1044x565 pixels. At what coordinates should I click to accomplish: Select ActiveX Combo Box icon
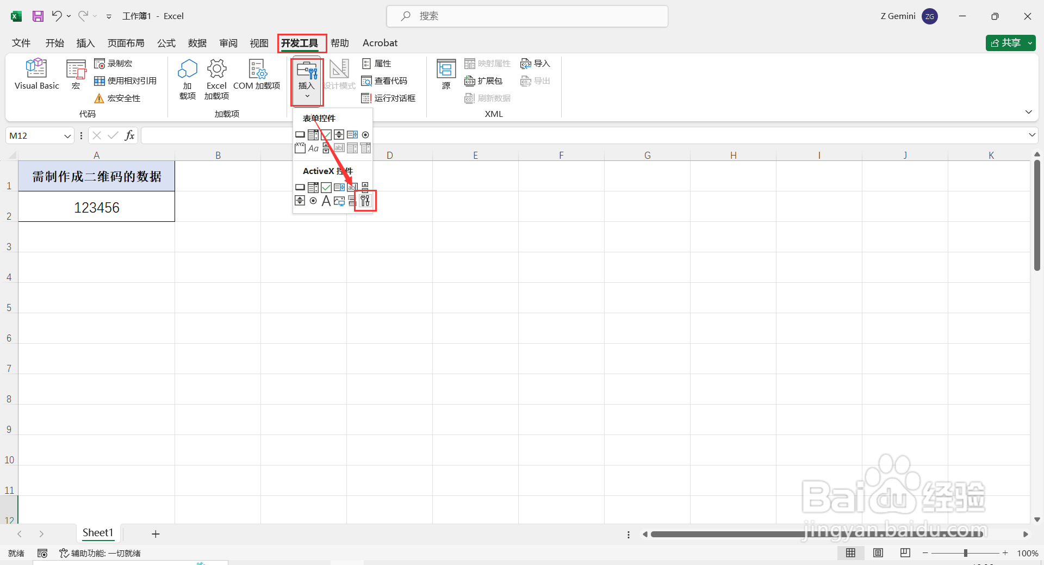coord(313,187)
